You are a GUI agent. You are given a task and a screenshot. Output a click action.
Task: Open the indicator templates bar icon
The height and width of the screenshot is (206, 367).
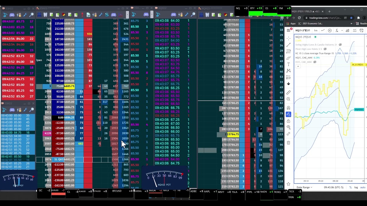coord(354,30)
